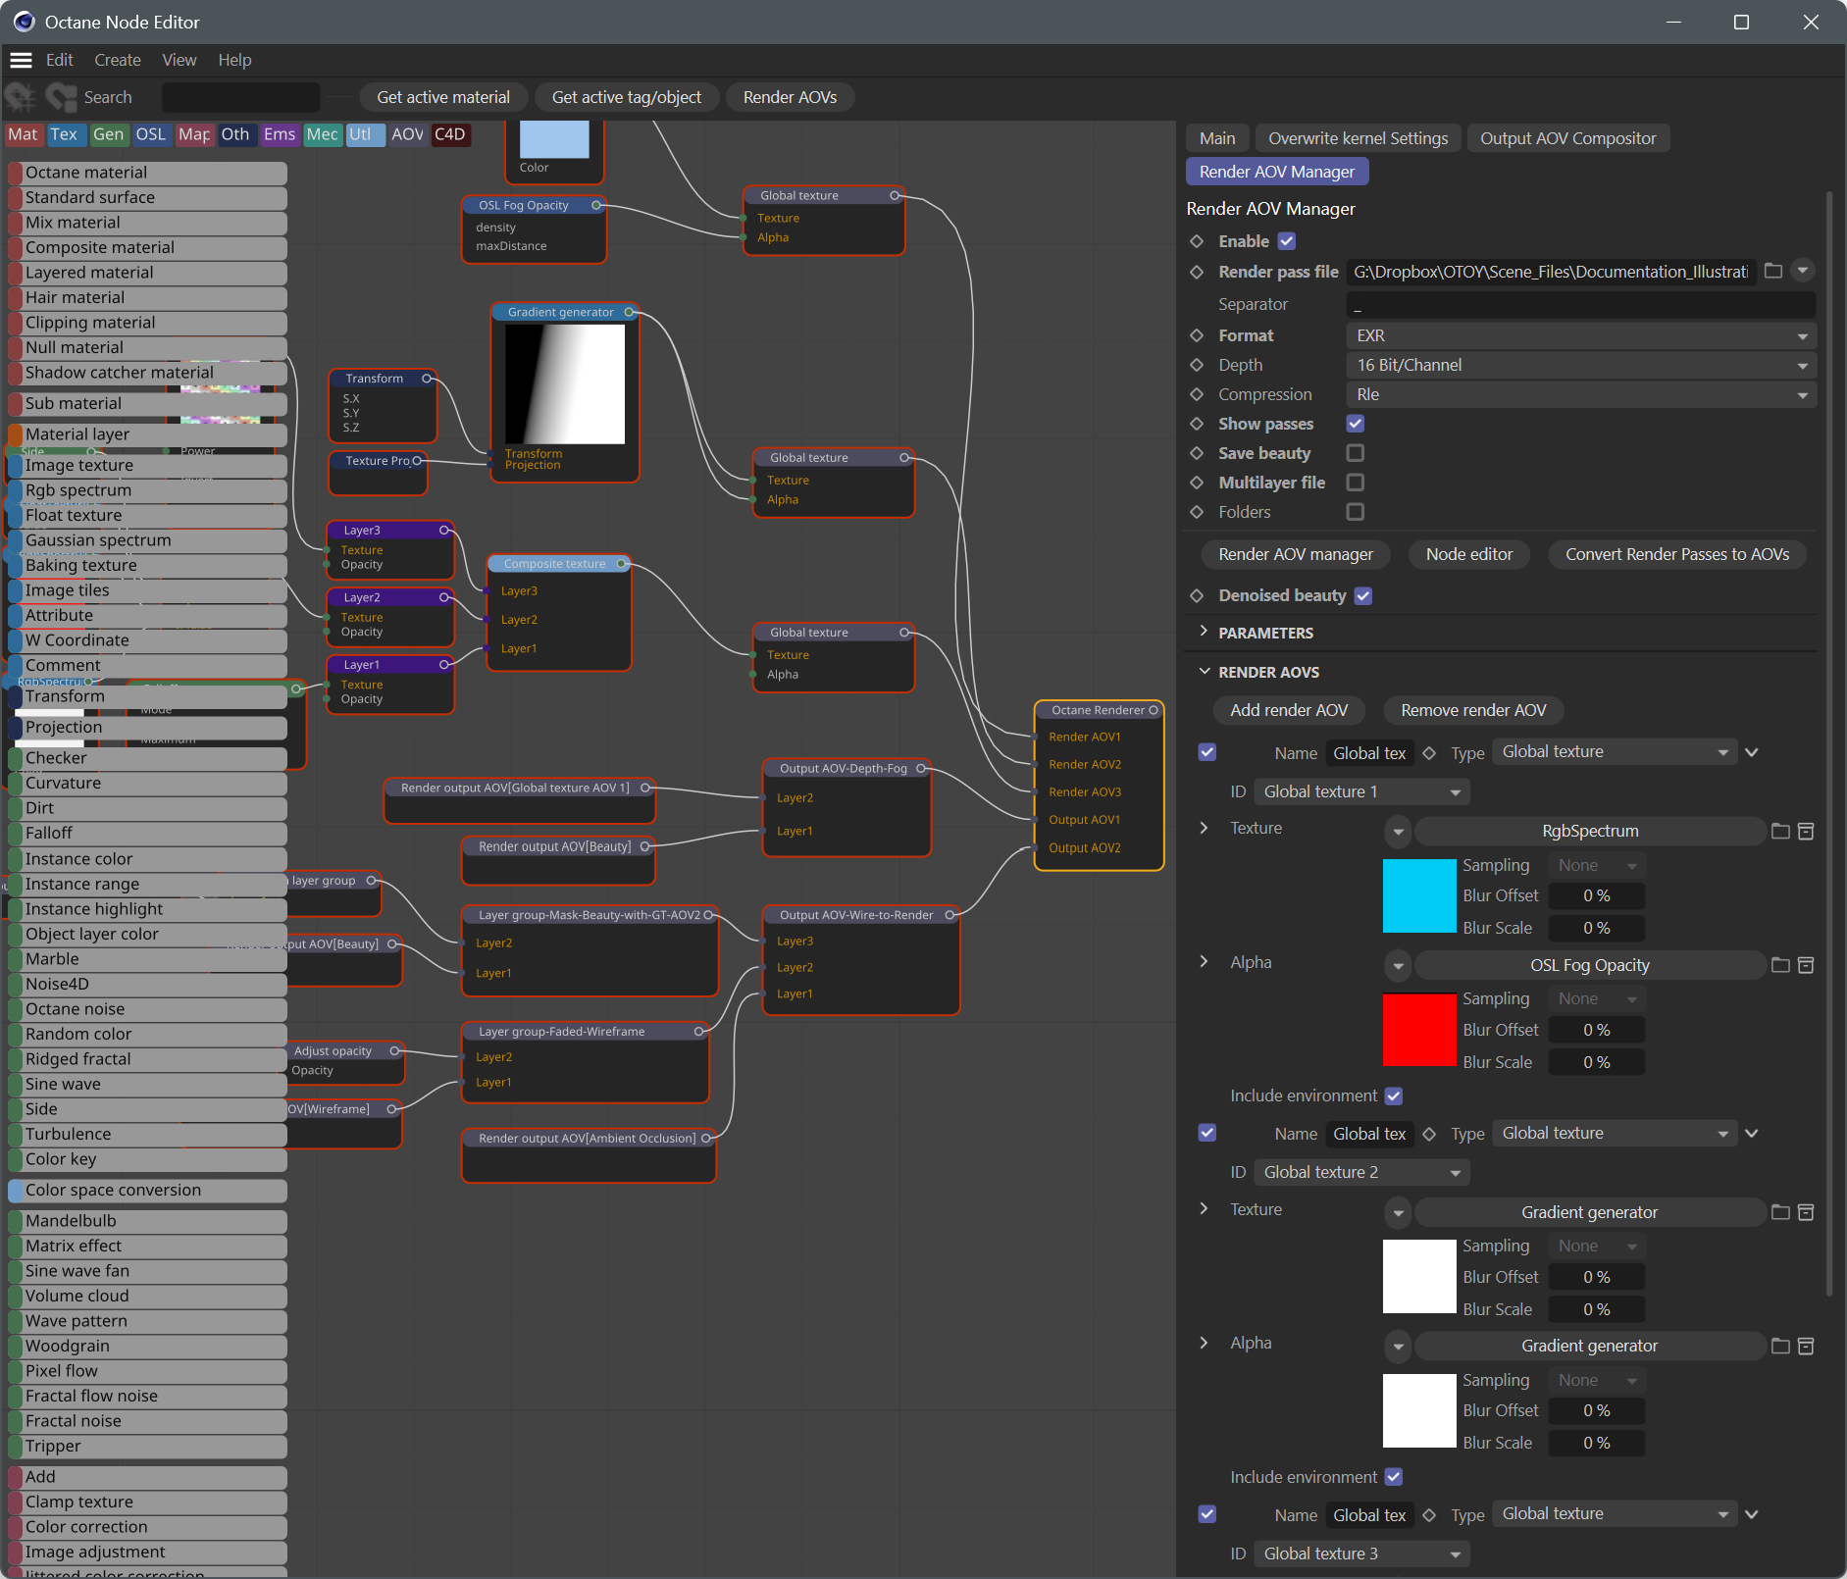1847x1579 pixels.
Task: Click the Search input field
Action: [240, 97]
